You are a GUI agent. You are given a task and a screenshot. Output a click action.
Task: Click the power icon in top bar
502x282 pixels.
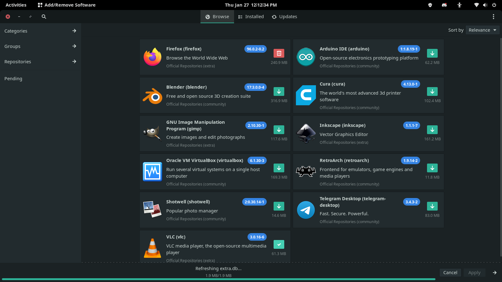(x=494, y=5)
